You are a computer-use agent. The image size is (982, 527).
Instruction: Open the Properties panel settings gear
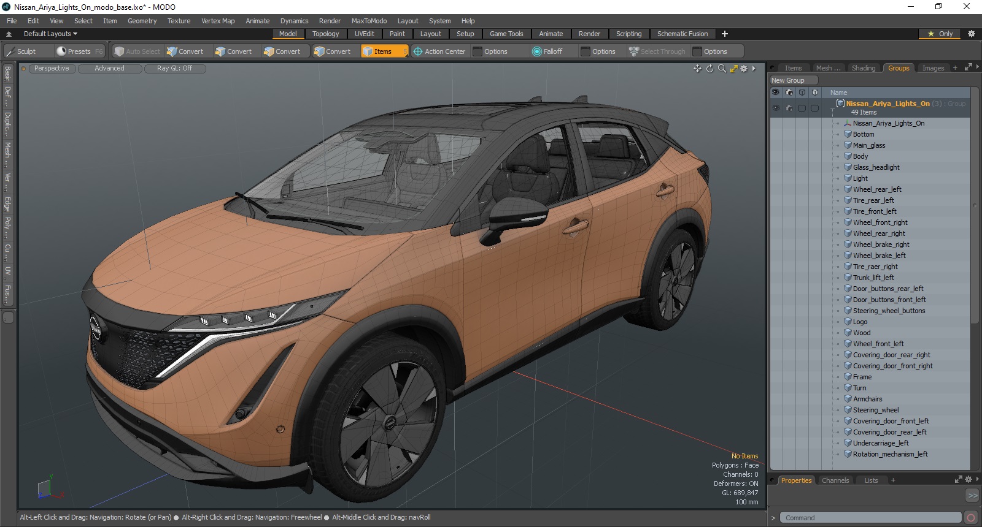click(x=968, y=480)
